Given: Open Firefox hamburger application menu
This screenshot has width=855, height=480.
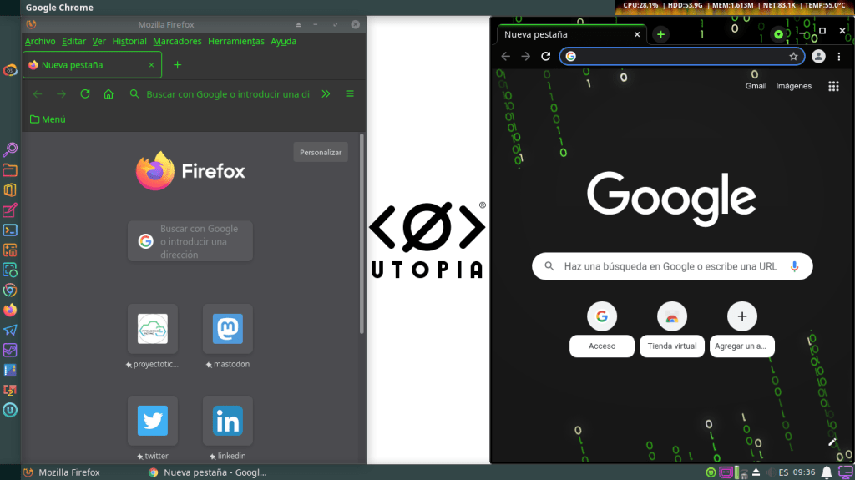Looking at the screenshot, I should point(350,94).
